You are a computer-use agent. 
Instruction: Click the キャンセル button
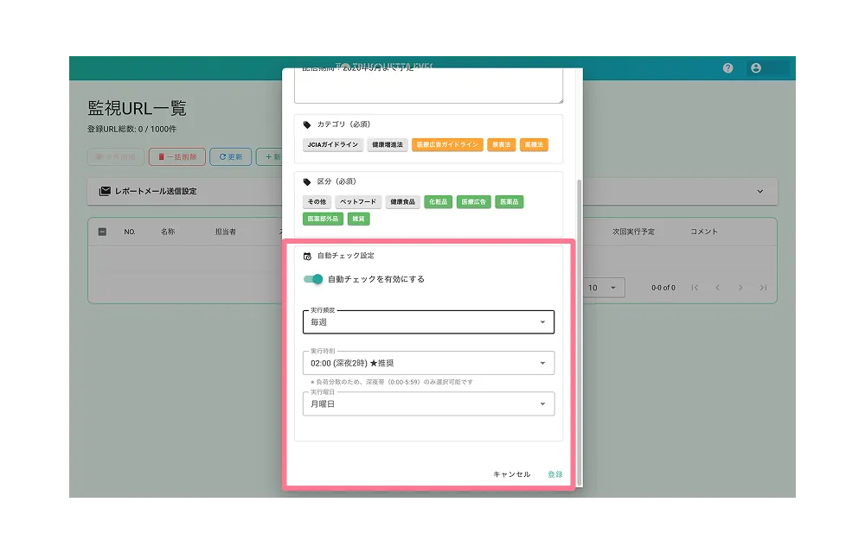(511, 474)
